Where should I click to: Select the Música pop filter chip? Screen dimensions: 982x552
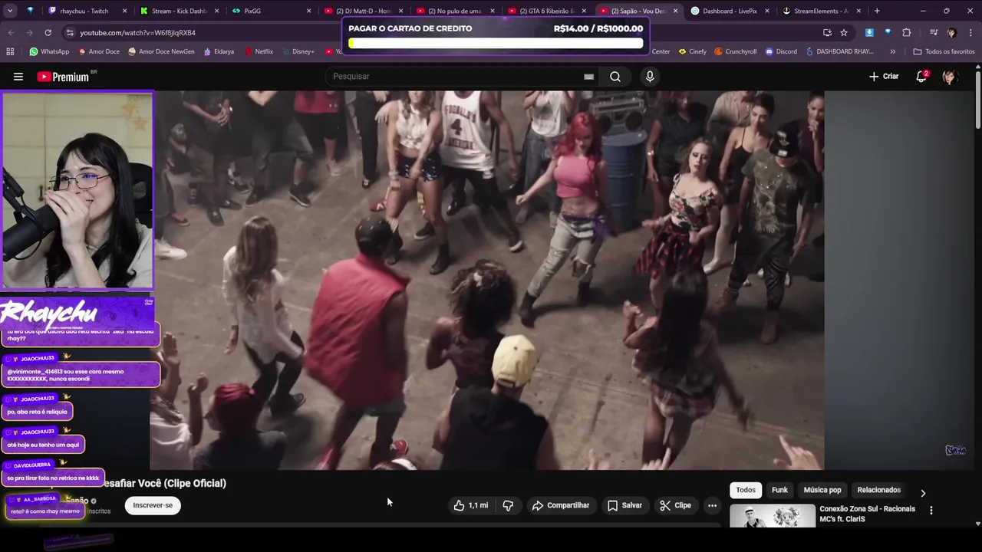point(822,490)
